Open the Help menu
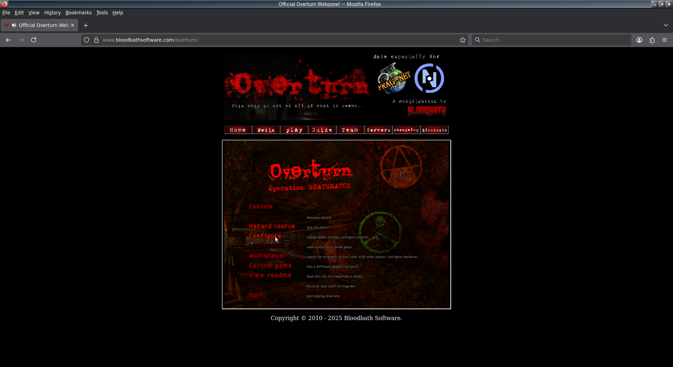 [118, 13]
